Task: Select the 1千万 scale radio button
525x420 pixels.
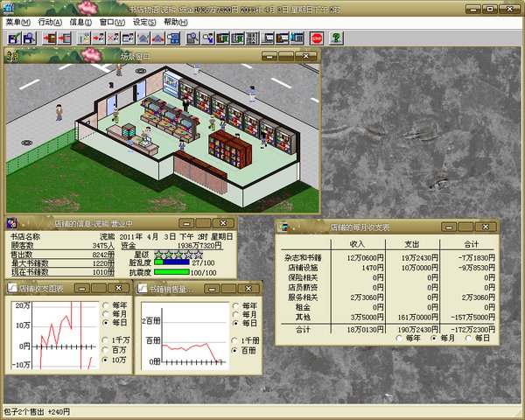Action: [106, 340]
